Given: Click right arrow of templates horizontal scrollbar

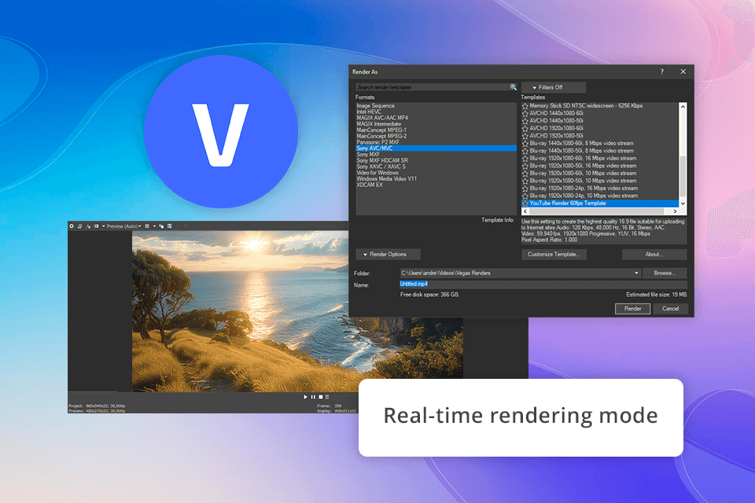Looking at the screenshot, I should coord(675,211).
